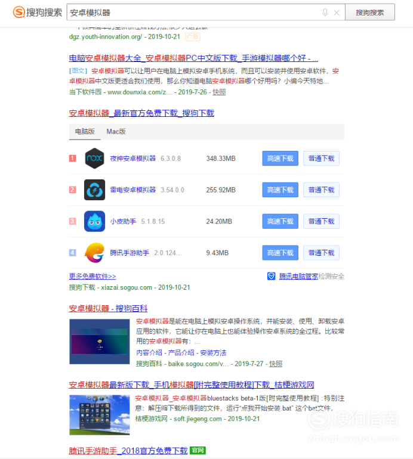The image size is (413, 459).
Task: Click version number 3.54.0.0
Action: [x=172, y=190]
